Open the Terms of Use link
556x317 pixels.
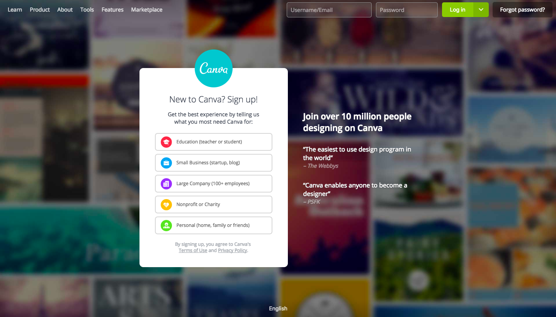coord(193,251)
